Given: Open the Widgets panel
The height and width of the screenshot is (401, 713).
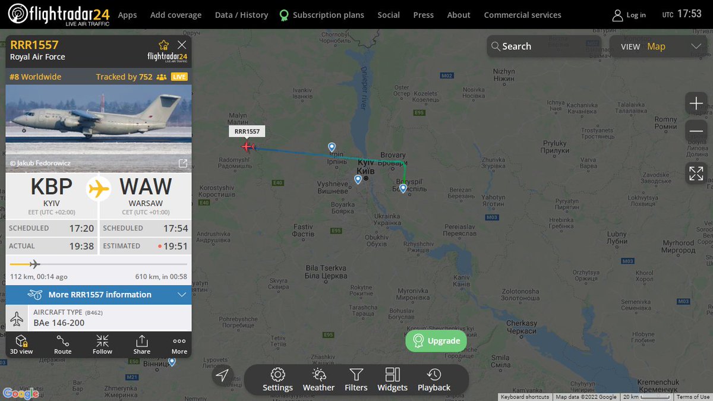Looking at the screenshot, I should click(x=392, y=380).
